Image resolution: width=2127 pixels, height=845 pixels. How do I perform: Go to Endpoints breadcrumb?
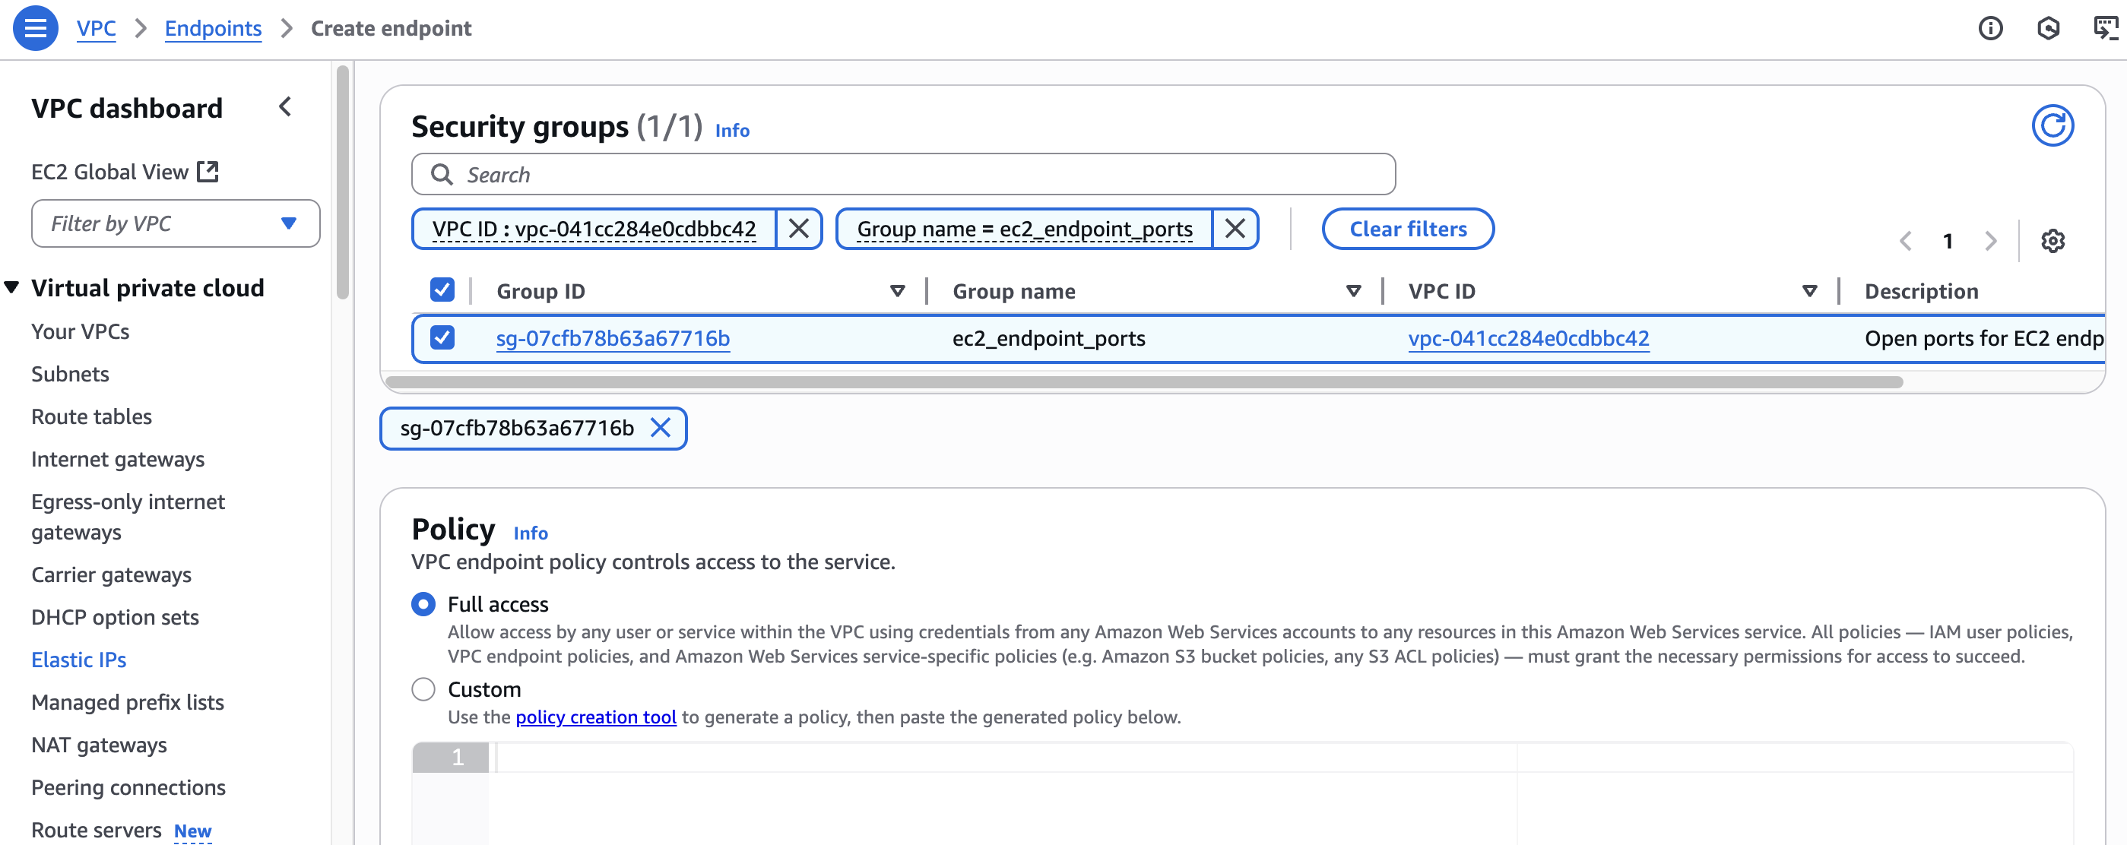212,28
